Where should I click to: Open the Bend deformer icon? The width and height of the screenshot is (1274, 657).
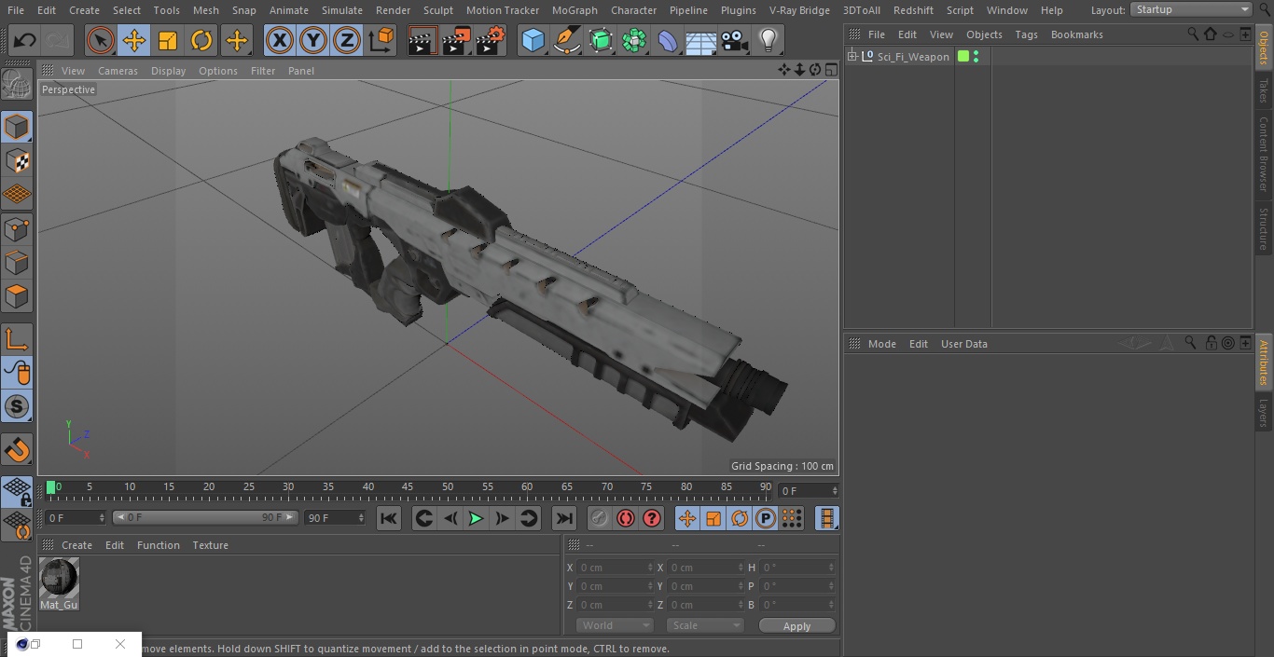point(668,40)
